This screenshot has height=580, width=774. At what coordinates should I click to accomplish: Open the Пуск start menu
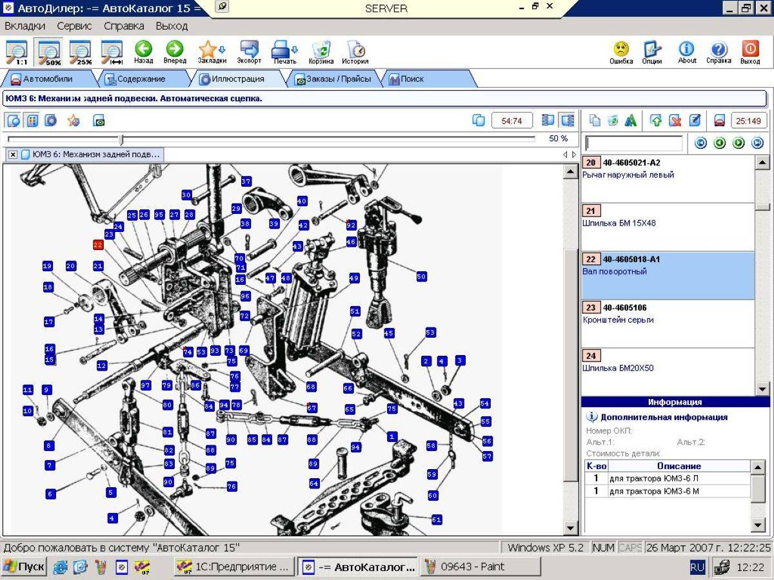coord(25,567)
